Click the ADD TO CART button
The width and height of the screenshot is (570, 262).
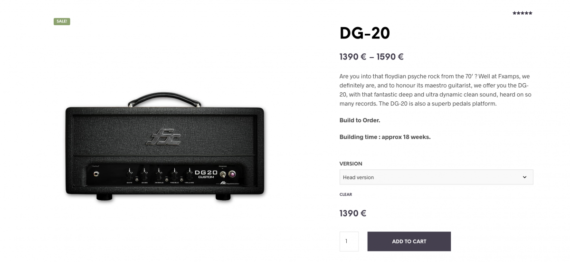click(x=409, y=242)
